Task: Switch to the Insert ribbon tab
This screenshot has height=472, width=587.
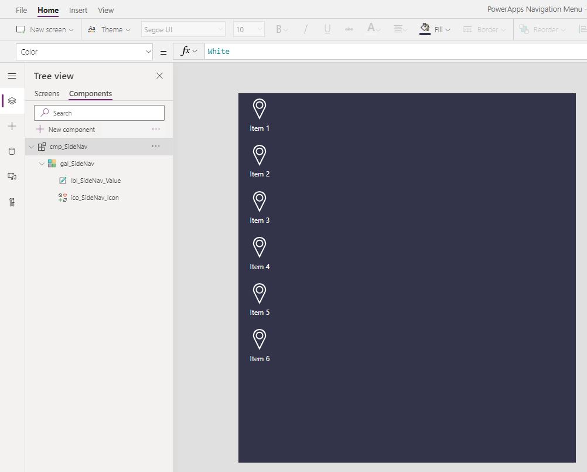Action: pyautogui.click(x=78, y=10)
